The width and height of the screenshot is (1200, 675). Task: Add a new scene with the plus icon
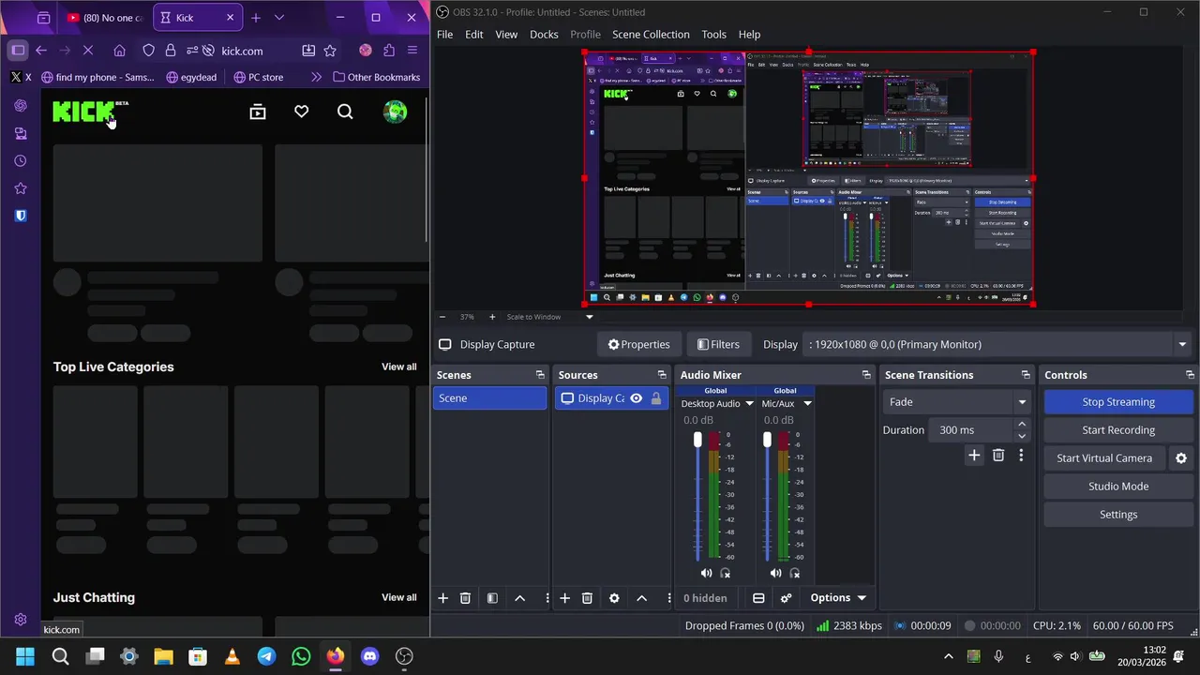click(442, 598)
